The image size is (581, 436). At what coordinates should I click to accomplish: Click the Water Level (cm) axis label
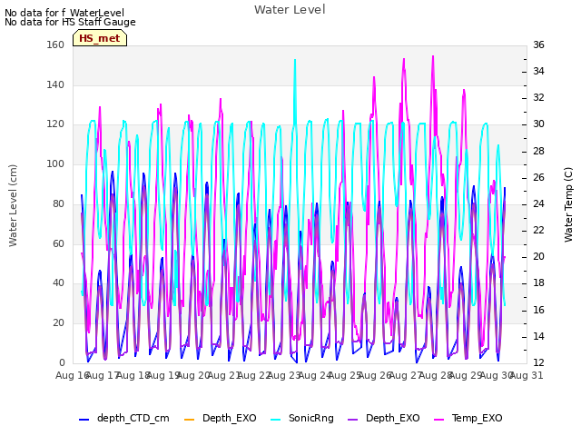[13, 206]
